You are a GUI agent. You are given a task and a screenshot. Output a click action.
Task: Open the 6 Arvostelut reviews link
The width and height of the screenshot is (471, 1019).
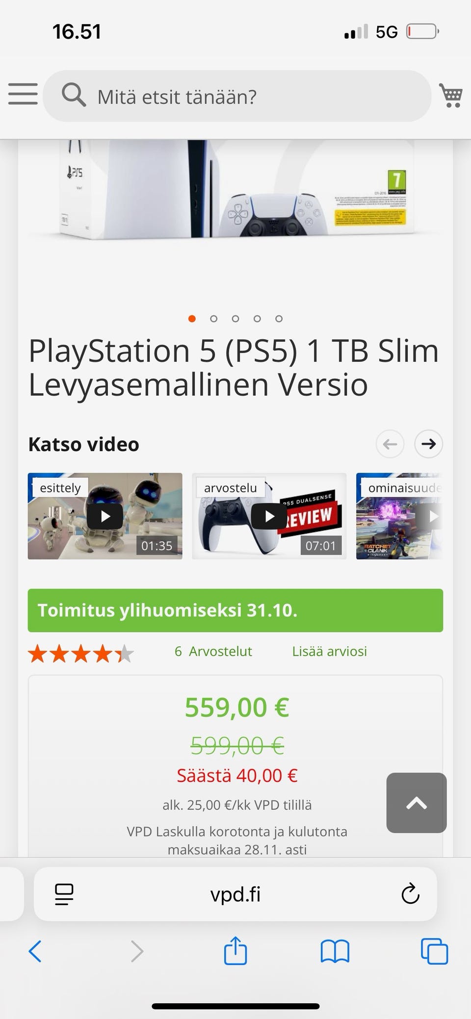(x=213, y=651)
